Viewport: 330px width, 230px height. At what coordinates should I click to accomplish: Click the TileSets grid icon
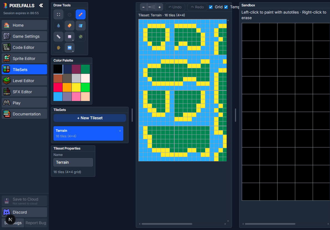(x=7, y=70)
